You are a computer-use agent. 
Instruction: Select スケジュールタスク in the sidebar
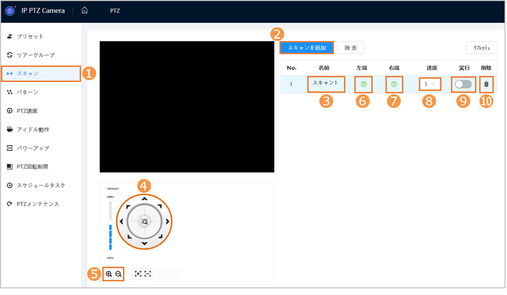(41, 186)
